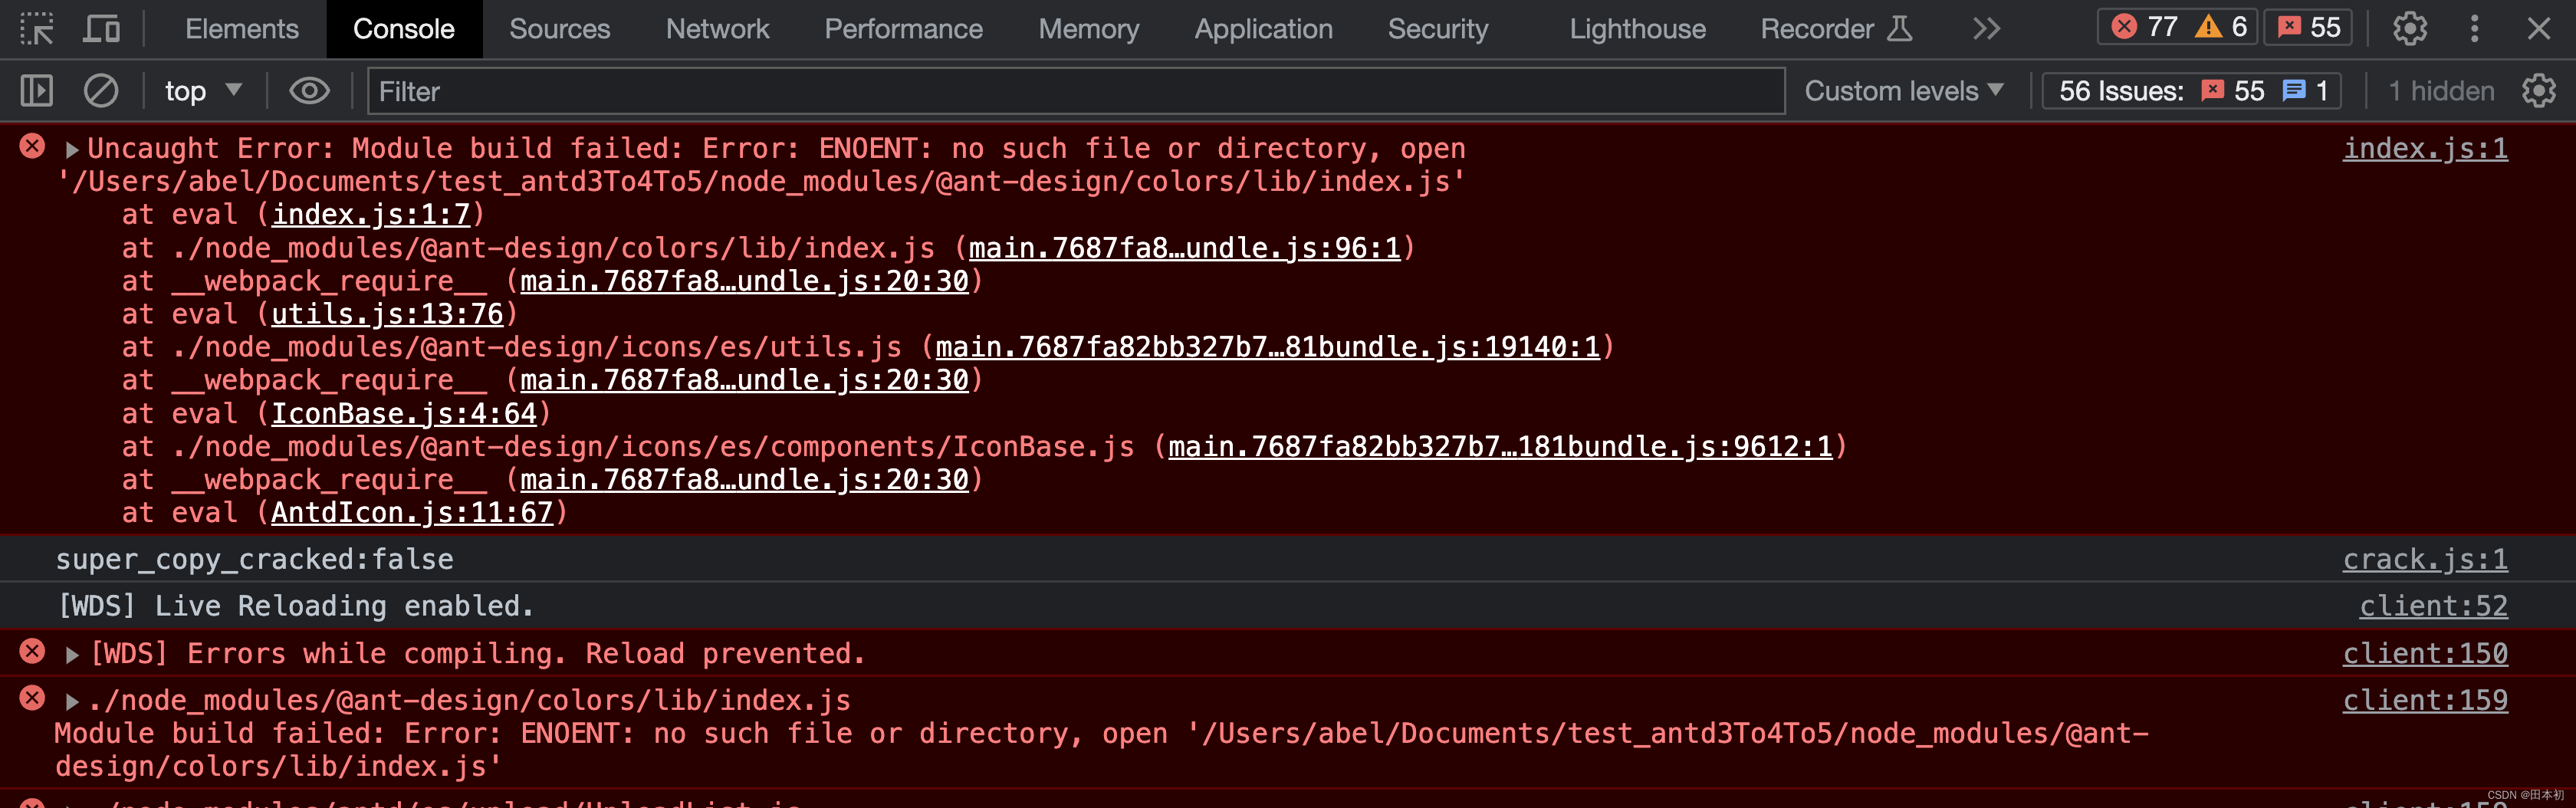Activate the inspect element picker icon

pyautogui.click(x=37, y=28)
